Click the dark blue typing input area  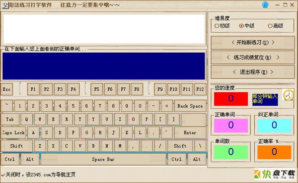click(104, 66)
